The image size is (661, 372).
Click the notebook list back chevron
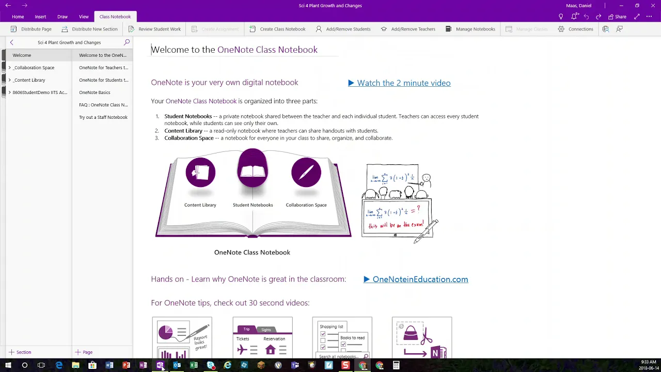coord(11,42)
